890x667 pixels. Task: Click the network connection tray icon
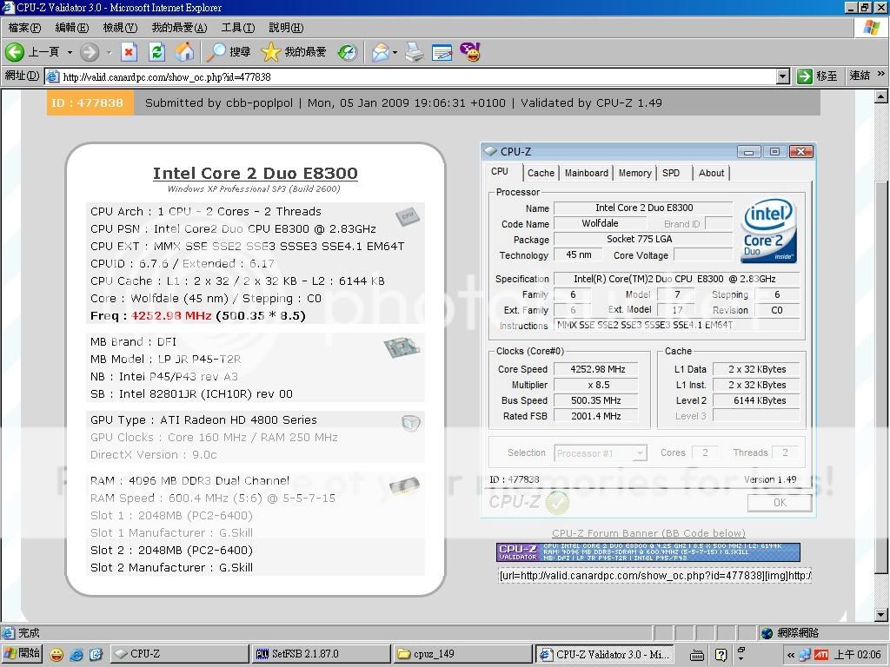(805, 655)
